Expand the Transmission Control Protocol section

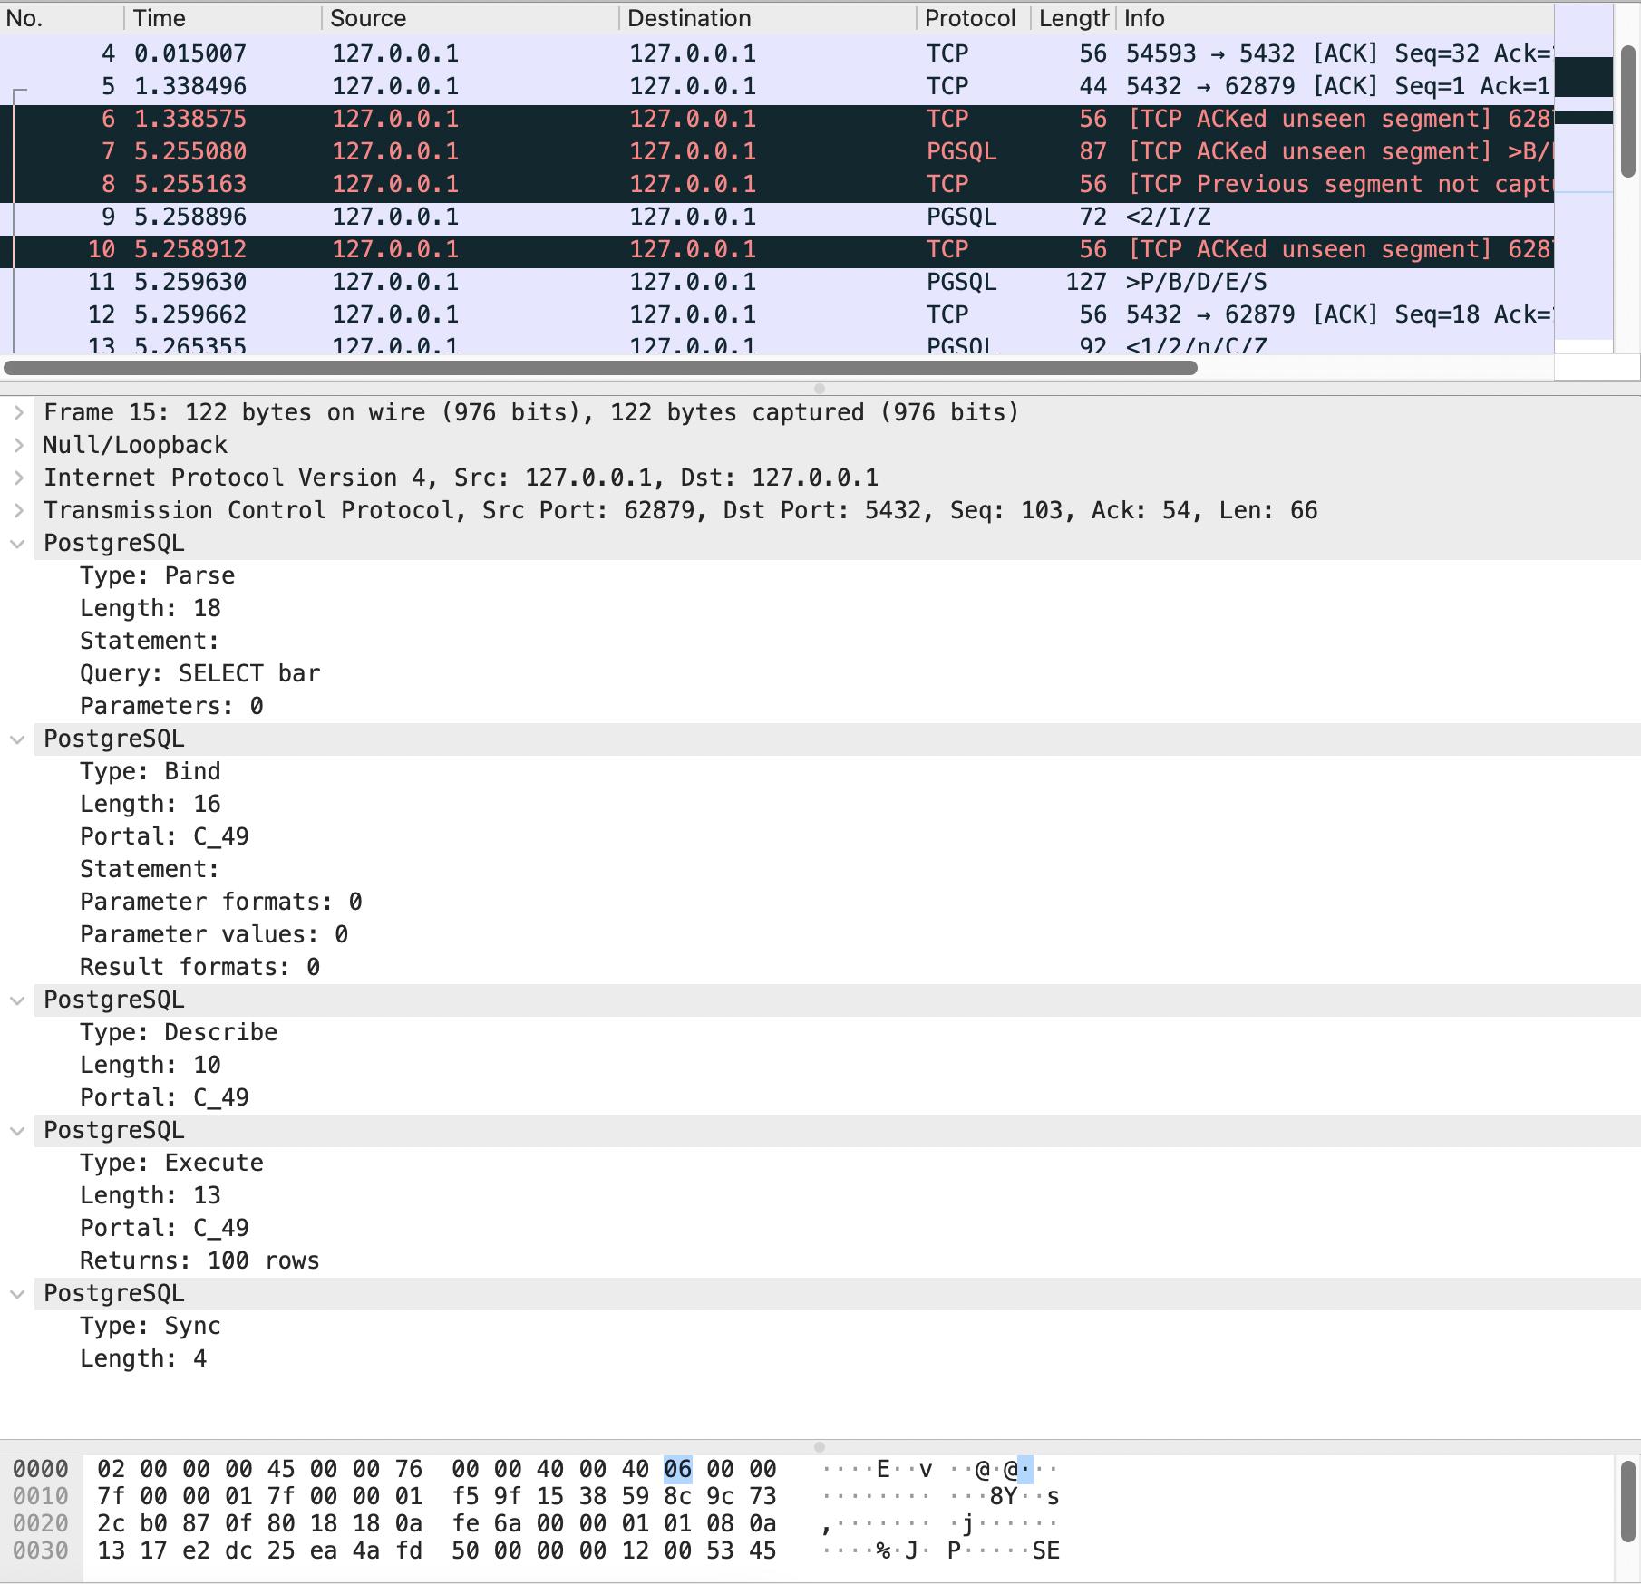tap(17, 510)
